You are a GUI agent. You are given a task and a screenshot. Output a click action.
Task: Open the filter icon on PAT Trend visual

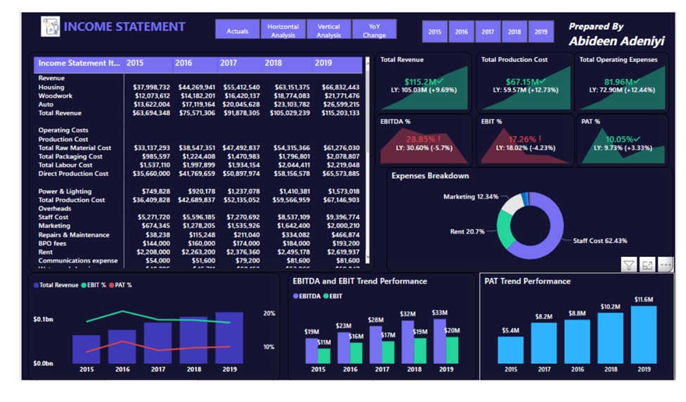(629, 265)
